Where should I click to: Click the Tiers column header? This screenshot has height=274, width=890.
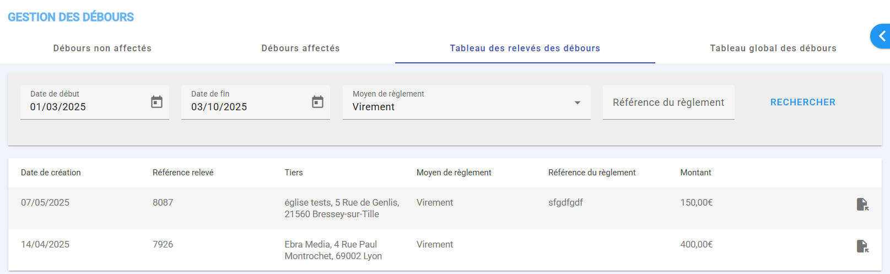pos(294,173)
